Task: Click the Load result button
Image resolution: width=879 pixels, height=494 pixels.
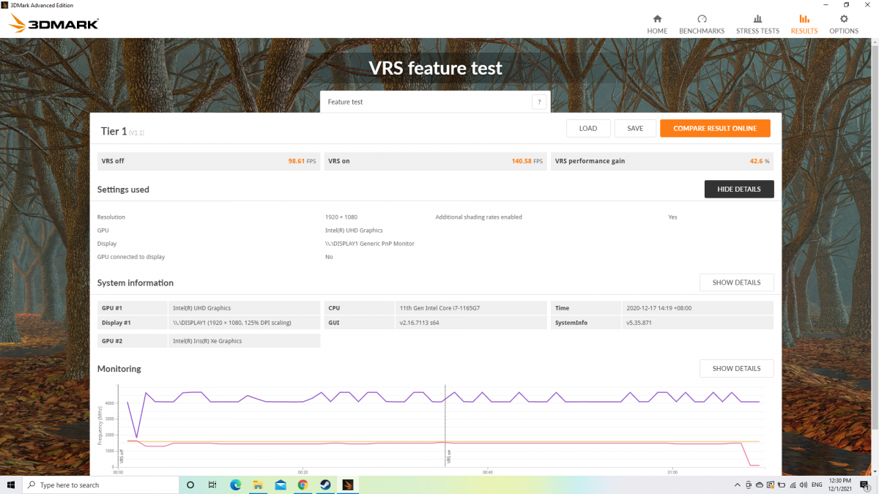Action: 588,129
